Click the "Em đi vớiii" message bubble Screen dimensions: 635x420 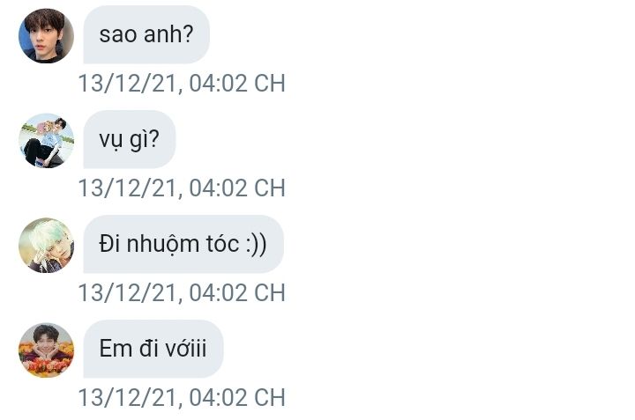[x=153, y=349]
